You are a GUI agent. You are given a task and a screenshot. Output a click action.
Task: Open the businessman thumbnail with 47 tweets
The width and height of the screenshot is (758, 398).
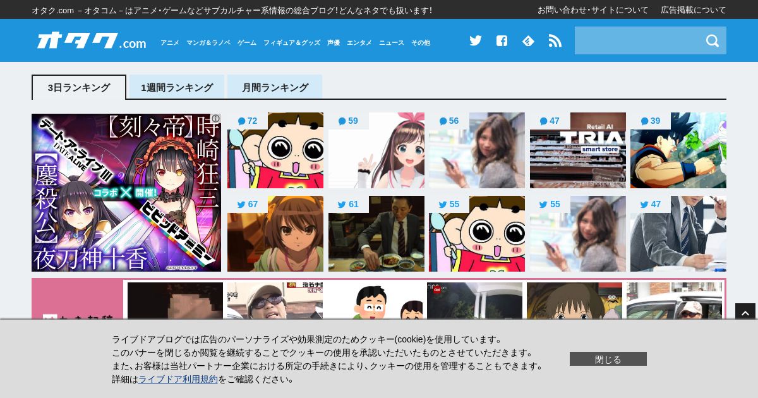click(678, 234)
